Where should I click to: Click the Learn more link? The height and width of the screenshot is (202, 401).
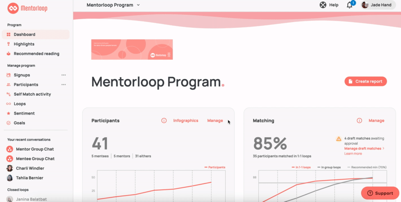pyautogui.click(x=353, y=154)
